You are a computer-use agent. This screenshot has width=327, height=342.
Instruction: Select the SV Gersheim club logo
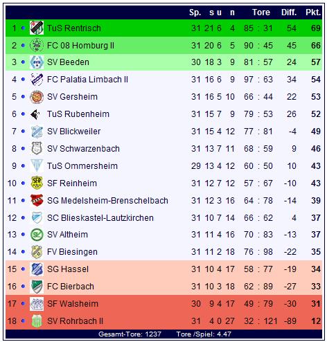point(37,97)
